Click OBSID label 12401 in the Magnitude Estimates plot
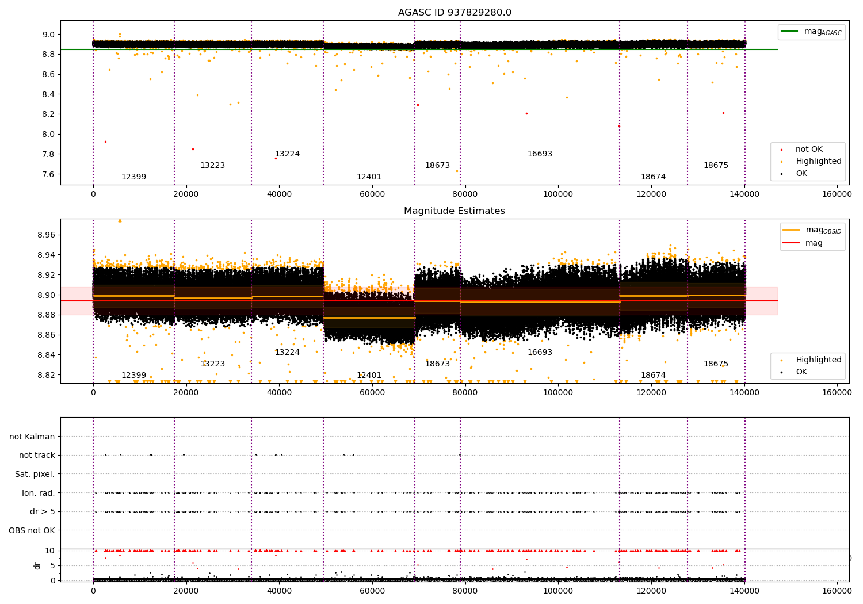 point(369,376)
